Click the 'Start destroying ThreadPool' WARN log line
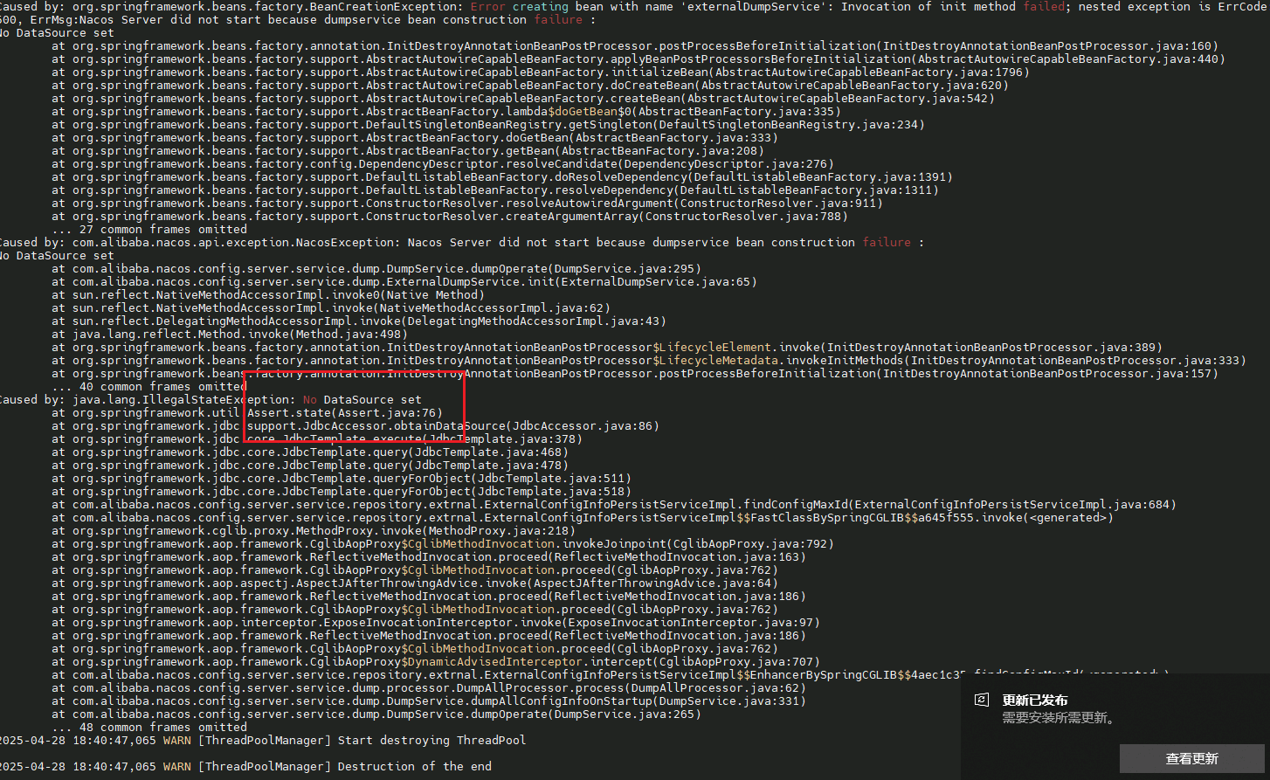This screenshot has height=780, width=1270. 263,740
